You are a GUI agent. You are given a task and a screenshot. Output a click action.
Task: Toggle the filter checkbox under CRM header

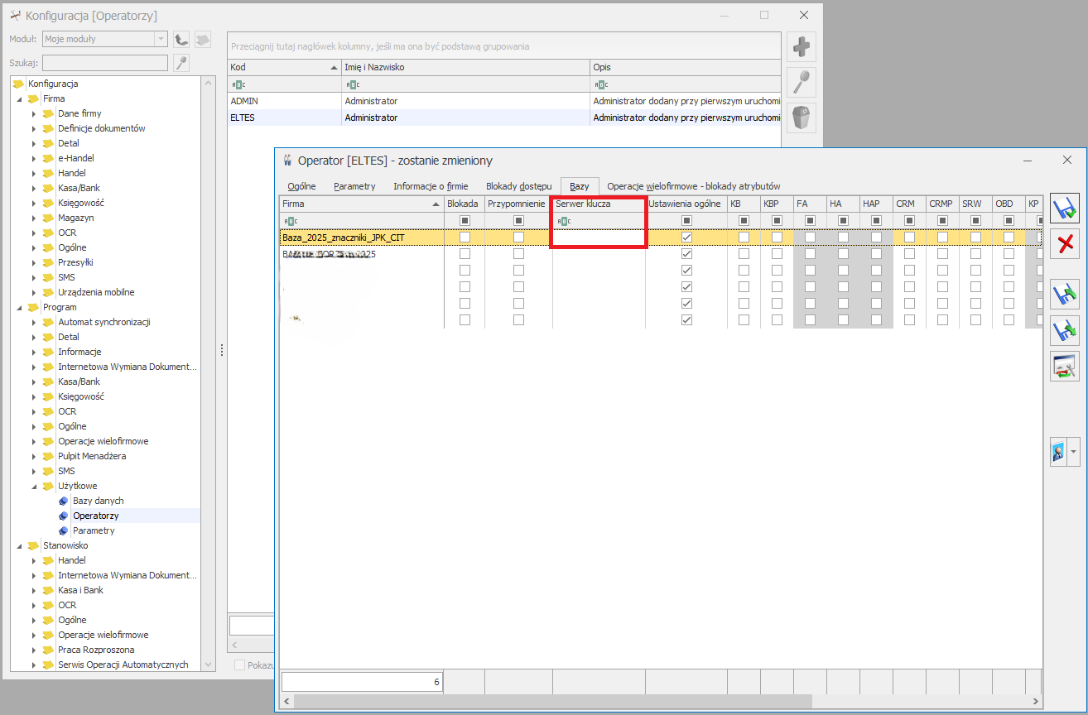pos(909,221)
